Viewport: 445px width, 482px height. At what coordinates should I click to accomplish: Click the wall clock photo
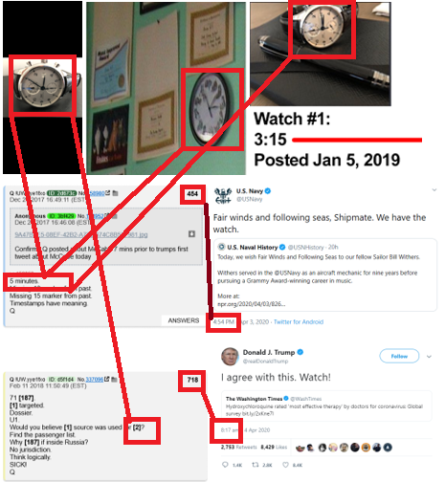point(166,88)
